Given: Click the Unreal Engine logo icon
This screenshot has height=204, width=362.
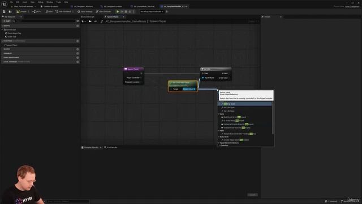Looking at the screenshot, I should pyautogui.click(x=4, y=4).
